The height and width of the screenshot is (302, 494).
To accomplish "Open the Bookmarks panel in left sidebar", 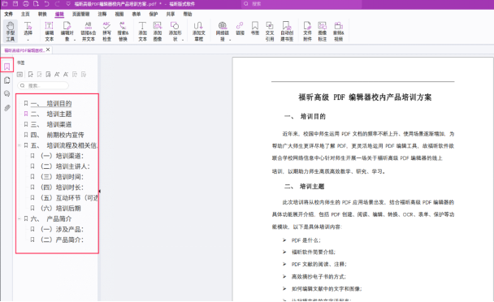I will pos(7,66).
